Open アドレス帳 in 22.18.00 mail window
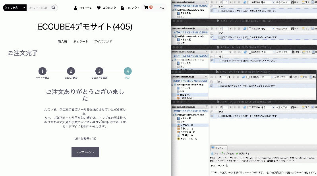This screenshot has height=176, width=317. coord(184,118)
